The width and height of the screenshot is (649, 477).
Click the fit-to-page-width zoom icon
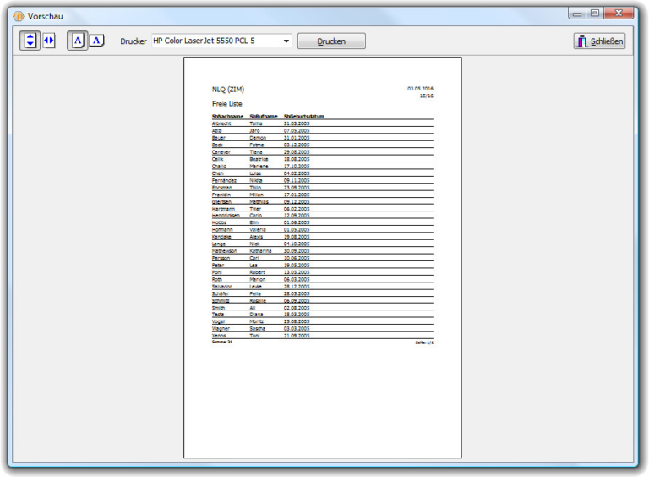coord(49,41)
